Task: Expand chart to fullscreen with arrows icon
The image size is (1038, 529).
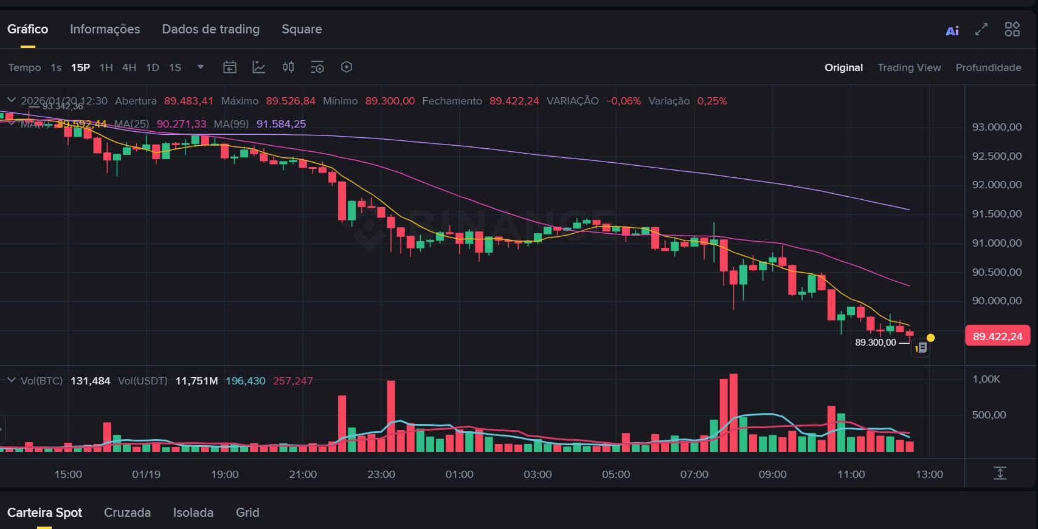Action: 981,29
